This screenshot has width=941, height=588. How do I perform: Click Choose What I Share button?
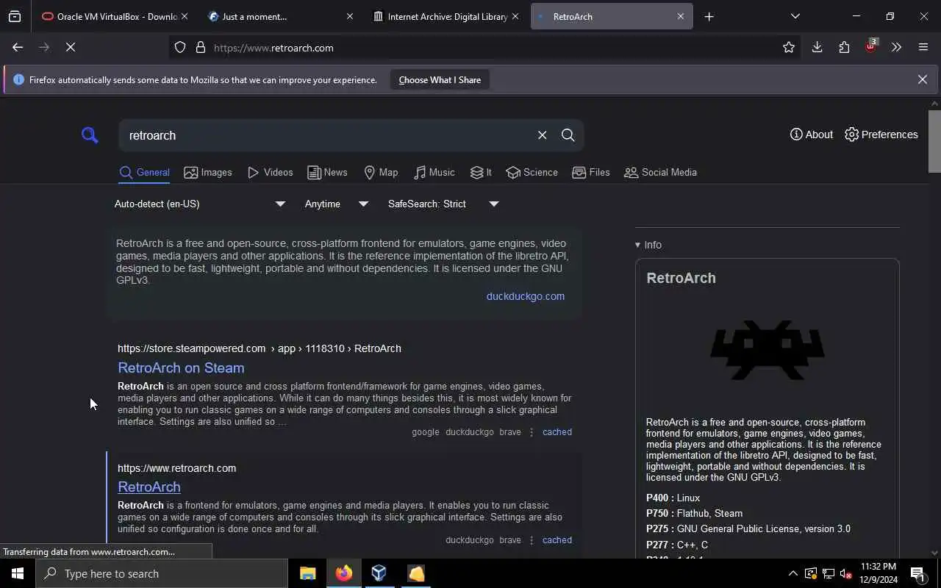440,79
